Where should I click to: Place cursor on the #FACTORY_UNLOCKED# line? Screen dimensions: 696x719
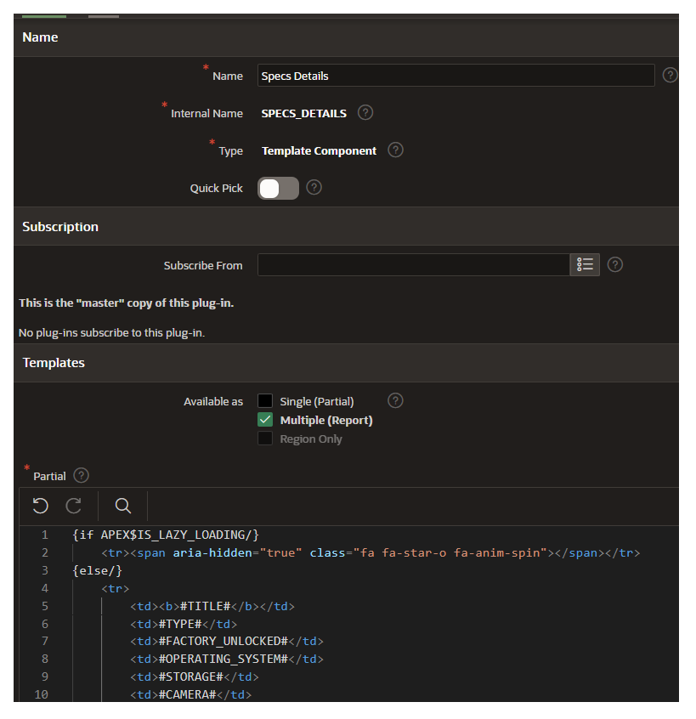click(227, 642)
